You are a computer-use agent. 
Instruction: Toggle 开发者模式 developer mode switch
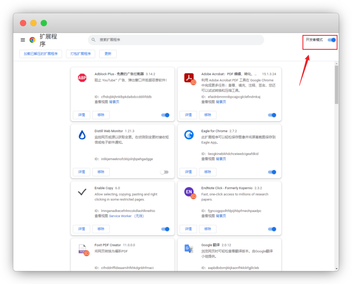[331, 40]
